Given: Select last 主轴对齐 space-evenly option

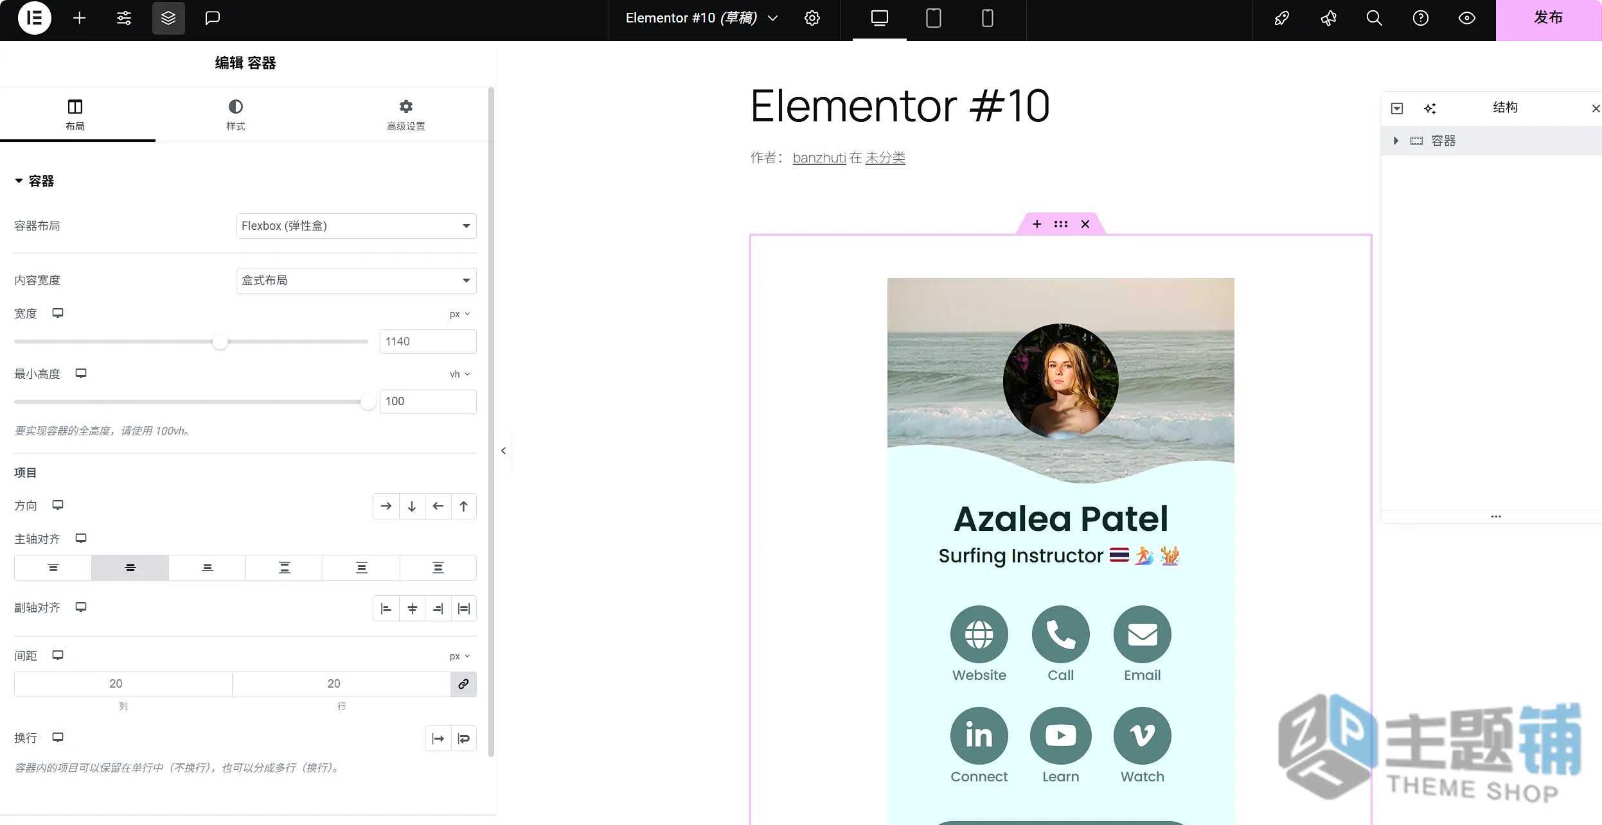Looking at the screenshot, I should [x=438, y=568].
